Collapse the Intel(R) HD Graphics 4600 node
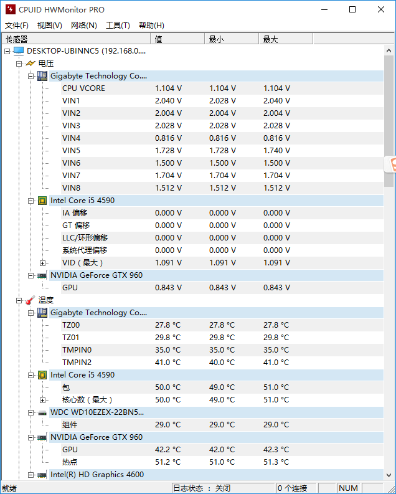The width and height of the screenshot is (396, 494). pos(31,475)
